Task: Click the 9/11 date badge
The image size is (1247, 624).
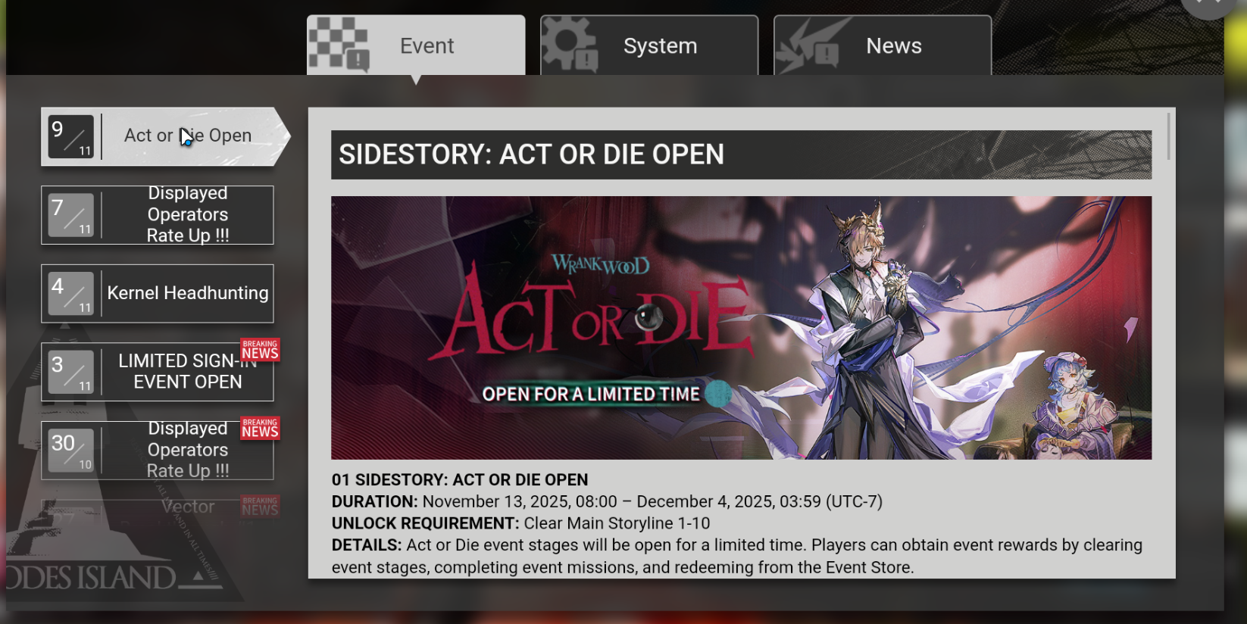Action: tap(71, 136)
